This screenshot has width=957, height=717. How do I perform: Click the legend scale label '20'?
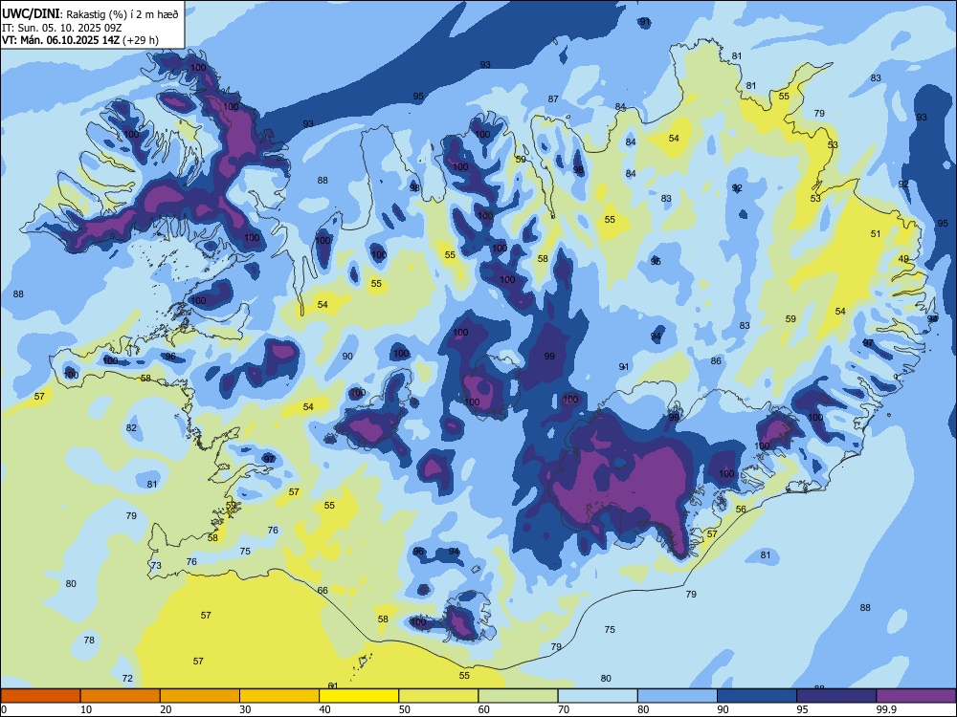pos(166,709)
